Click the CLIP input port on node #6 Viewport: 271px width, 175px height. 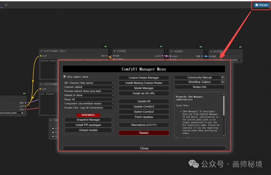point(41,56)
